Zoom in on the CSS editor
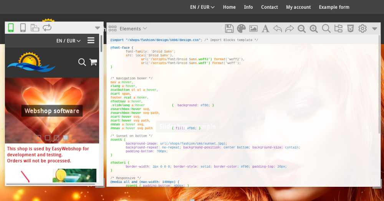This screenshot has height=201, width=384. pos(314,29)
